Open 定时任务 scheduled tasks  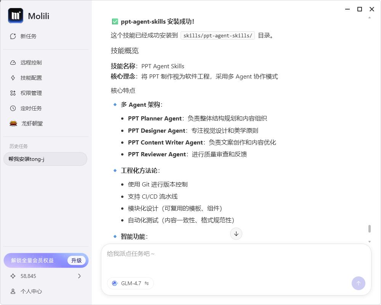click(26, 108)
